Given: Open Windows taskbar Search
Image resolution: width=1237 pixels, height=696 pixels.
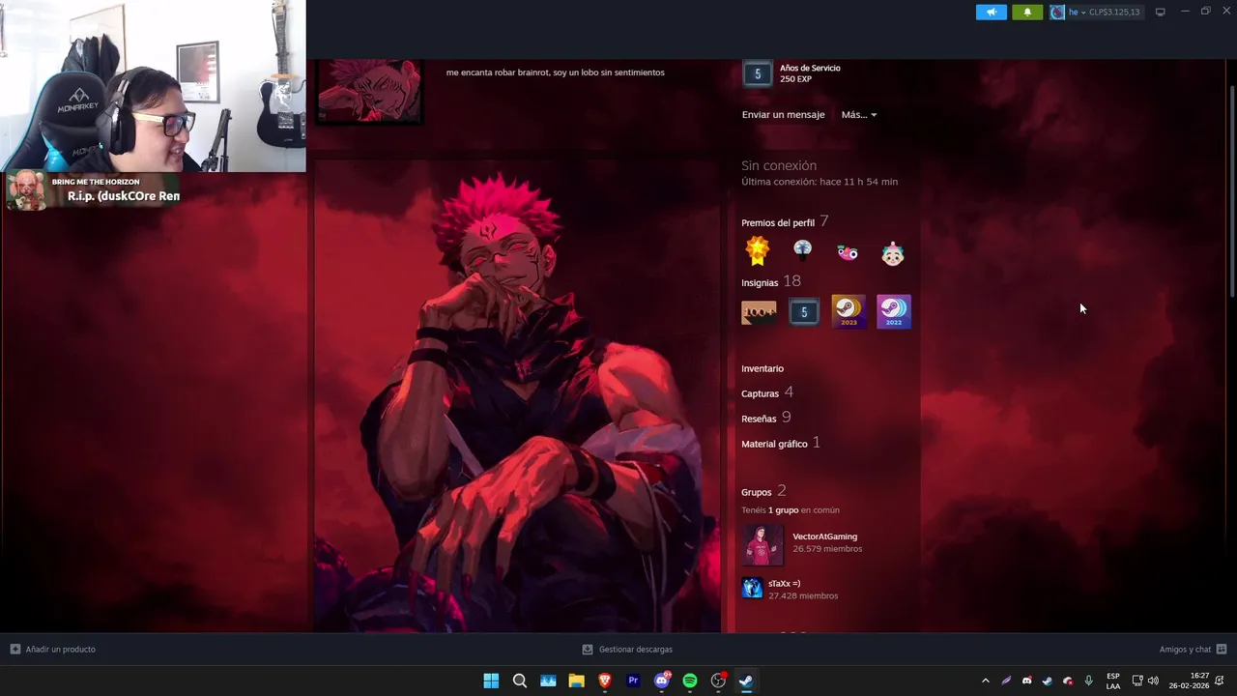Looking at the screenshot, I should (x=519, y=681).
